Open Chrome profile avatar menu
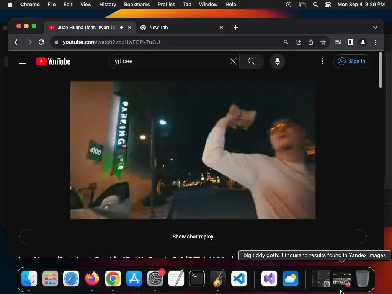This screenshot has width=392, height=294. pyautogui.click(x=363, y=42)
